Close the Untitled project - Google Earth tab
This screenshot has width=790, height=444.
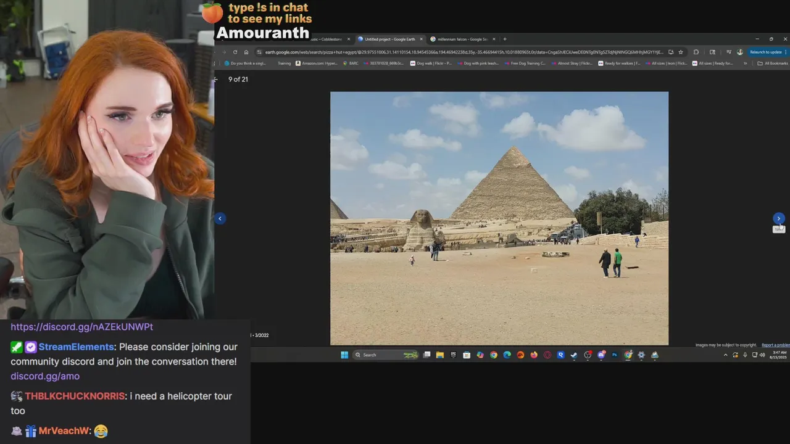coord(422,39)
